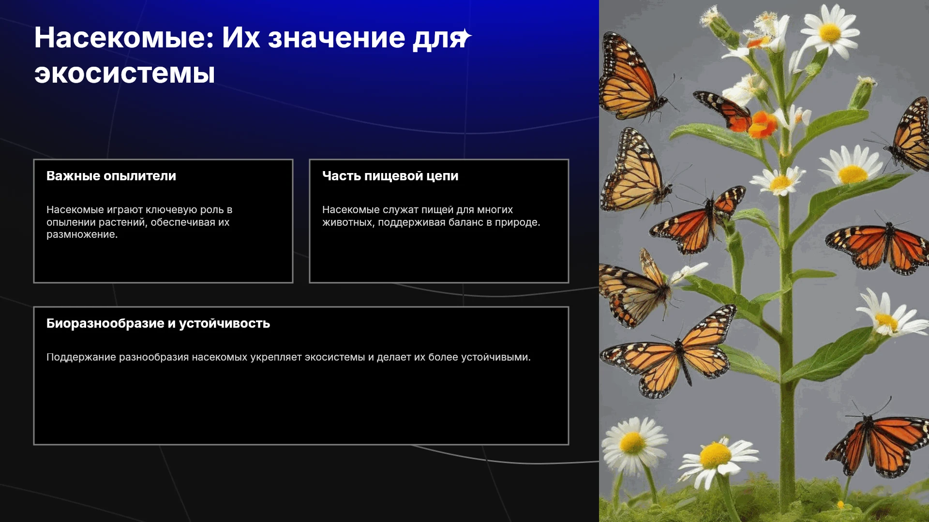The height and width of the screenshot is (522, 929).
Task: Click the word "экосистемы" in the title
Action: coord(124,73)
